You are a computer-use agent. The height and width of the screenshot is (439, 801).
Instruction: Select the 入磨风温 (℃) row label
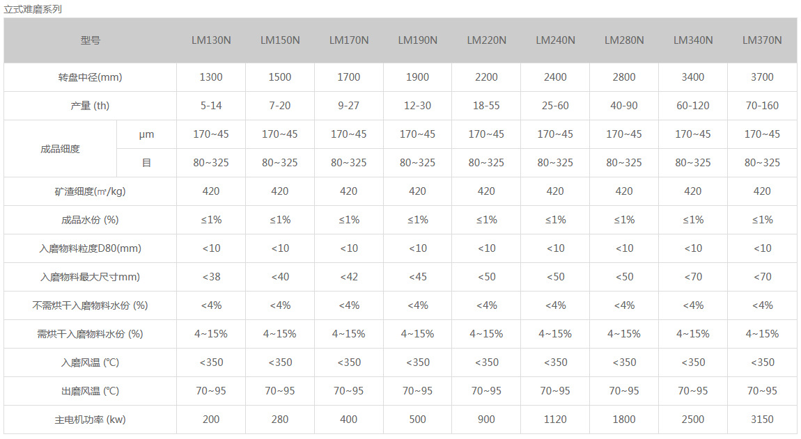tap(91, 362)
